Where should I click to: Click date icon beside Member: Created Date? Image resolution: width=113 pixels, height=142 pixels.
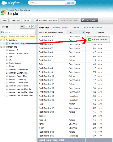(x=7, y=86)
